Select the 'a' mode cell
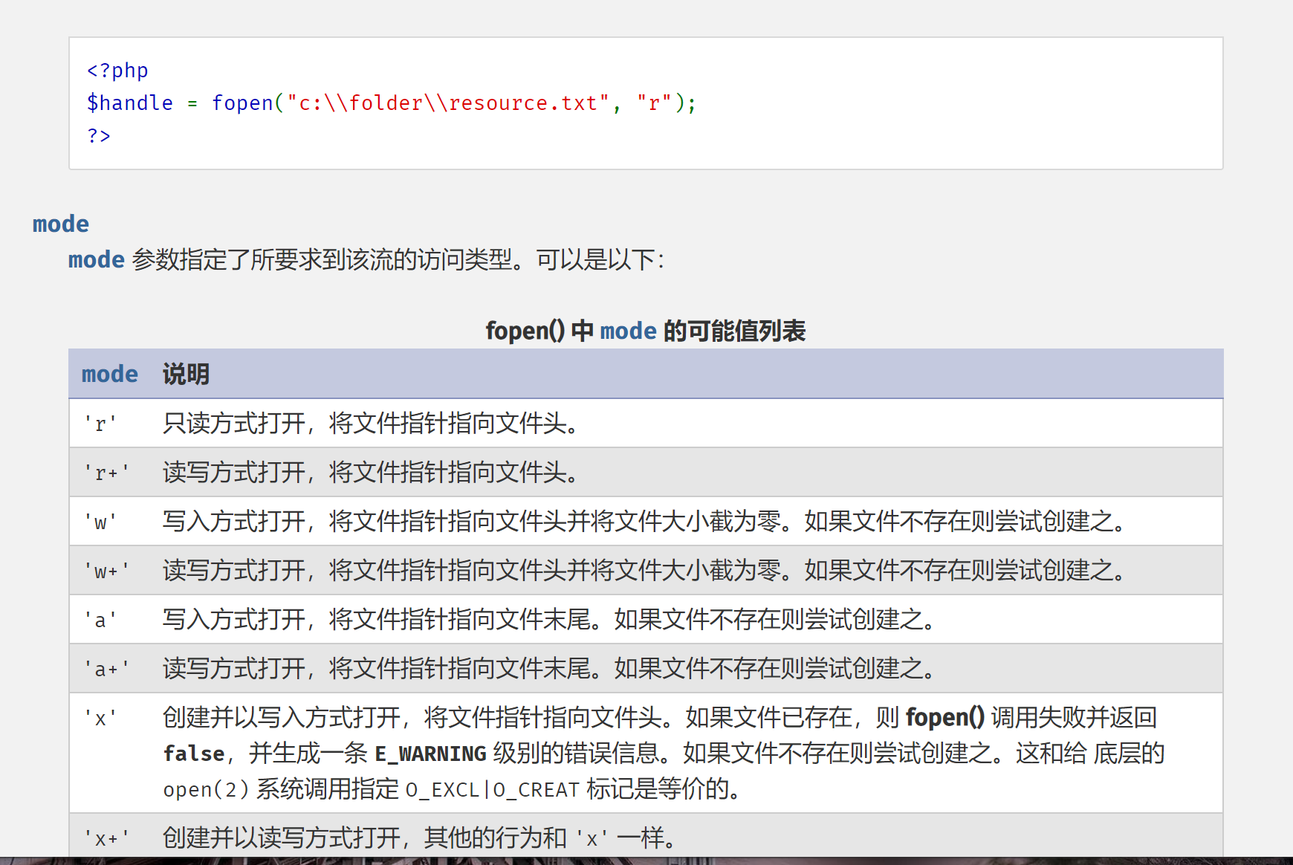Screen dimensions: 1293x865 click(x=100, y=620)
